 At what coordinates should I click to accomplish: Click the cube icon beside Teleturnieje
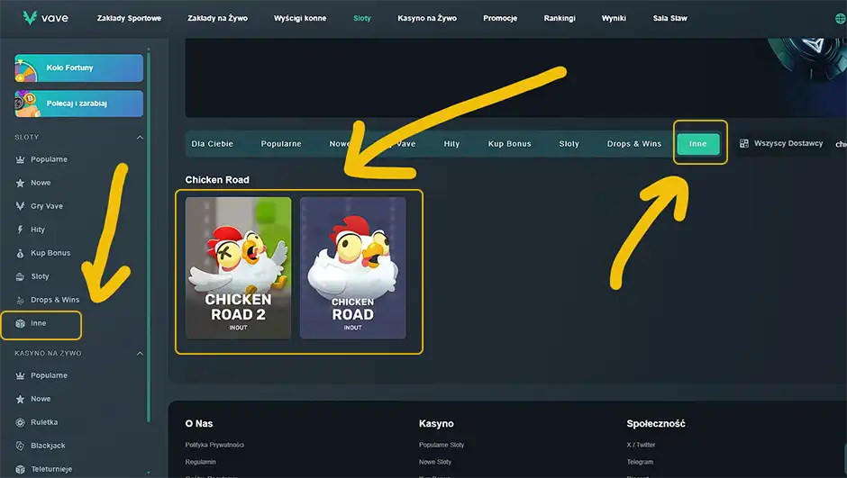tap(20, 469)
